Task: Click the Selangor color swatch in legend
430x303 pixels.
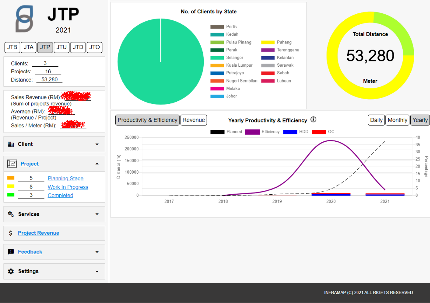Action: (217, 58)
